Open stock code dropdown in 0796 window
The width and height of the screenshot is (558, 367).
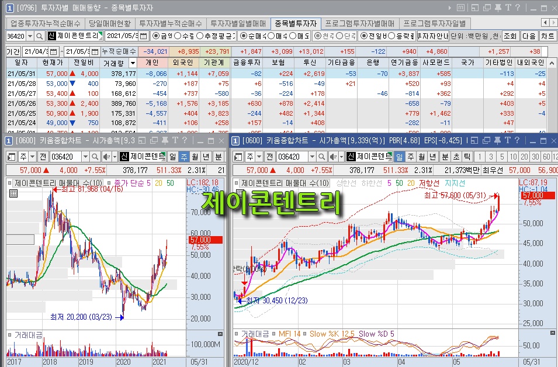click(x=30, y=36)
